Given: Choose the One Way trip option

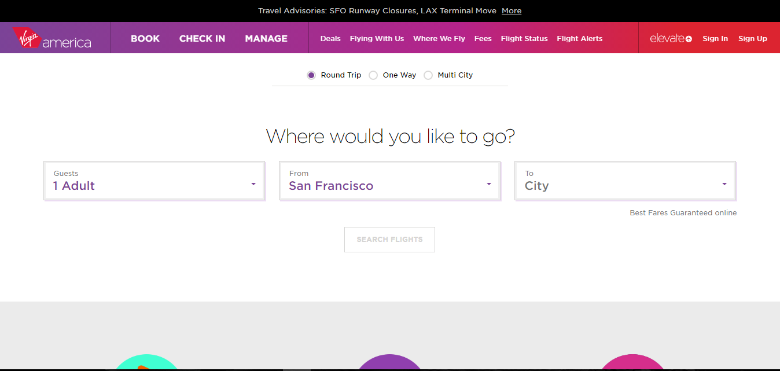Looking at the screenshot, I should click(x=373, y=75).
